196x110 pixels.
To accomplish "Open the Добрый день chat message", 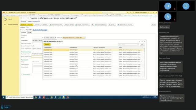I will (165, 27).
